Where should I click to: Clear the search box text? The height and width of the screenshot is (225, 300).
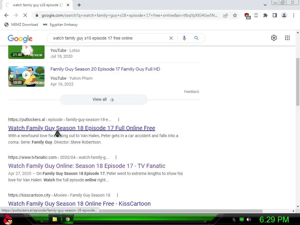point(171,38)
